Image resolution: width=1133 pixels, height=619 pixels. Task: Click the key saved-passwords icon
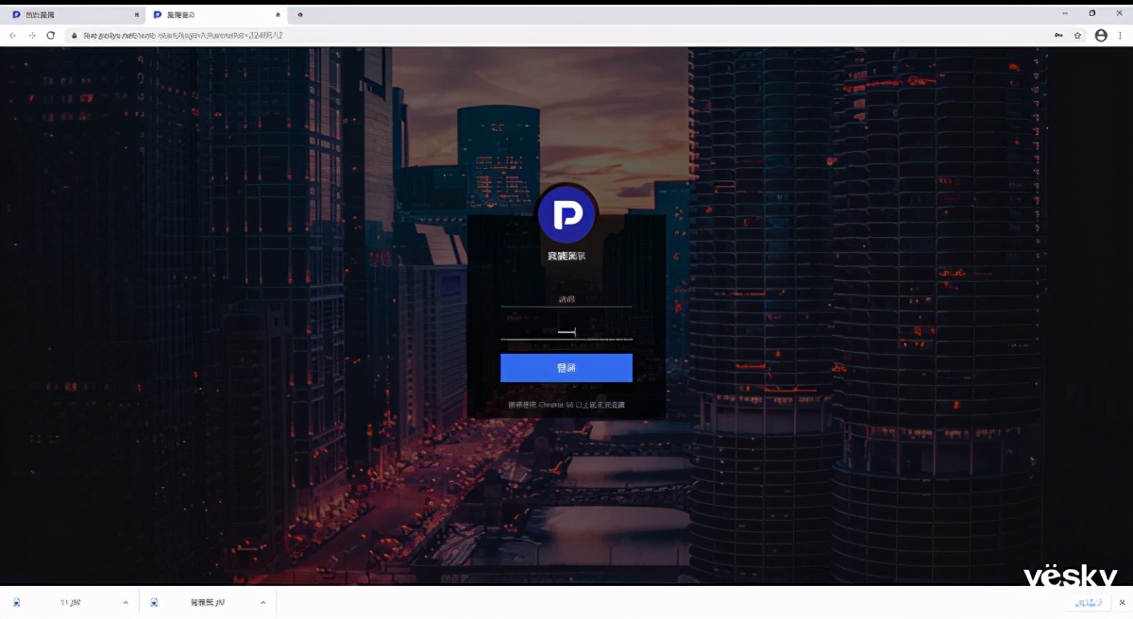(1058, 35)
